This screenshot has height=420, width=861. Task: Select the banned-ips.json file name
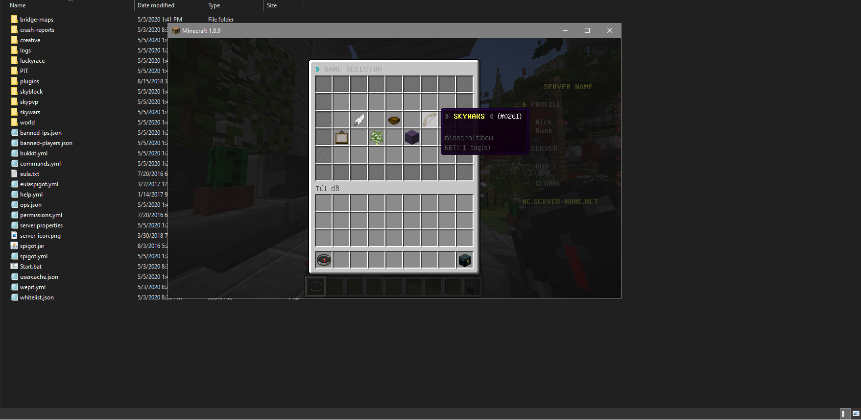pyautogui.click(x=41, y=133)
